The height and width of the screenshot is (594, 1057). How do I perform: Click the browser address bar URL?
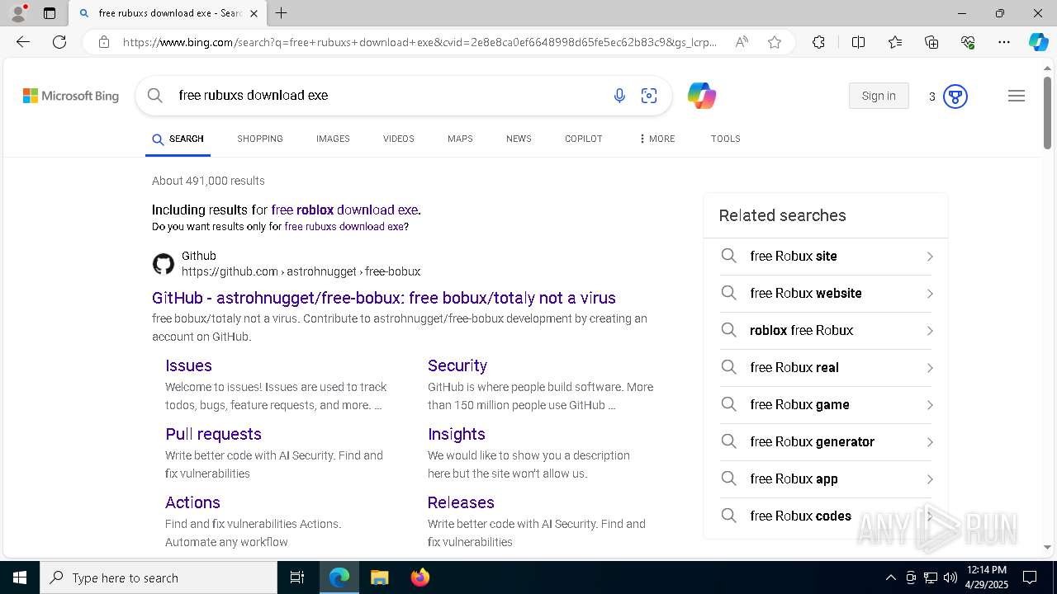pyautogui.click(x=419, y=42)
